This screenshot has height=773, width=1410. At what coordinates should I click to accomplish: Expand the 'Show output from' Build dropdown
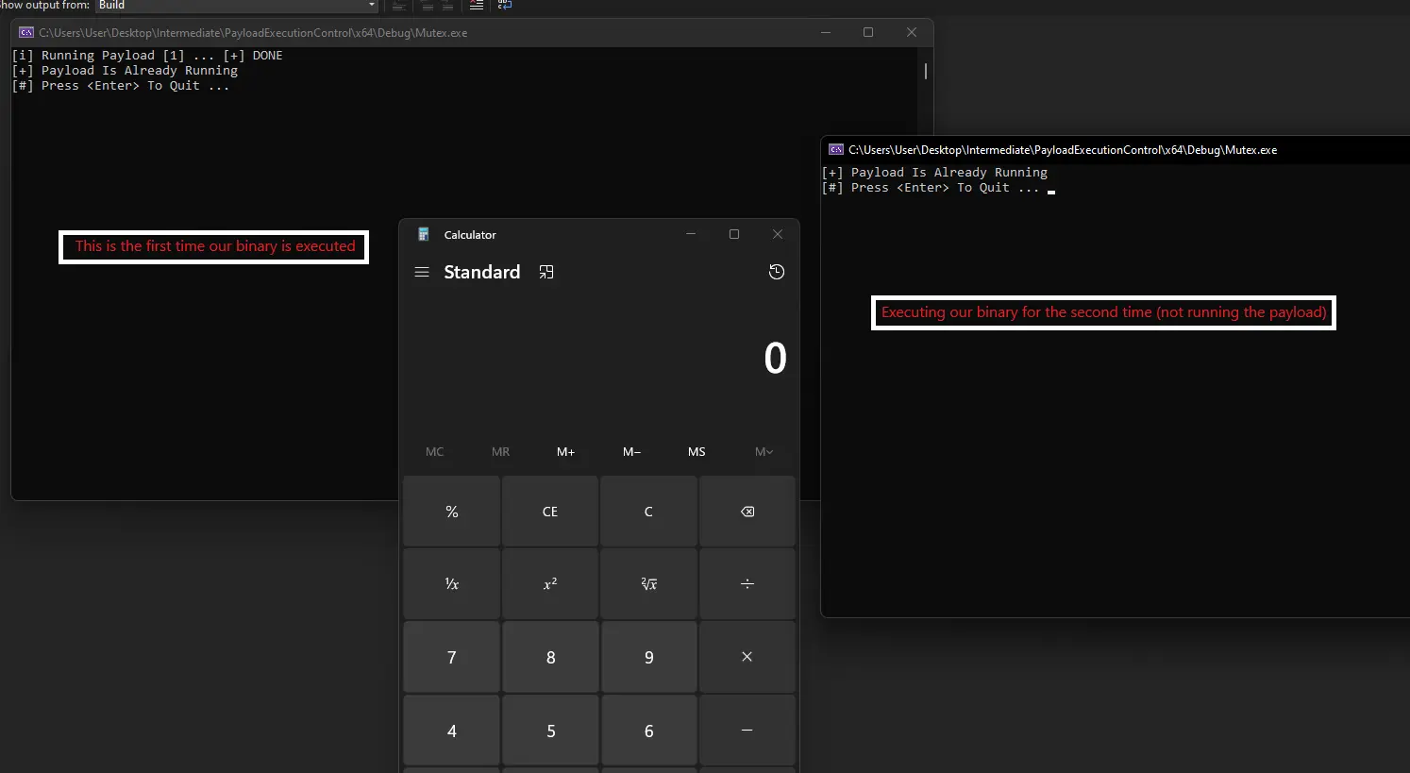(372, 6)
